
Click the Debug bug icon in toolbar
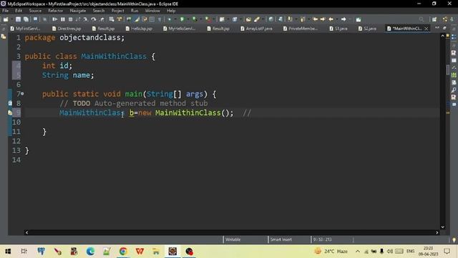(170, 19)
